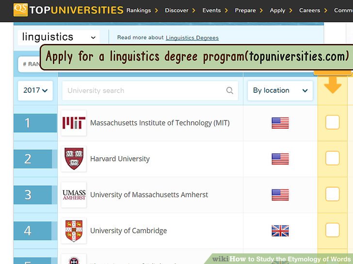
Task: Open the Linguistics Degrees link
Action: tap(192, 38)
